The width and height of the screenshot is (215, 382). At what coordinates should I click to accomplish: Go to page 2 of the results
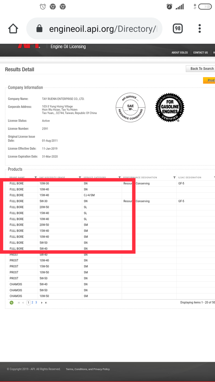click(32, 303)
